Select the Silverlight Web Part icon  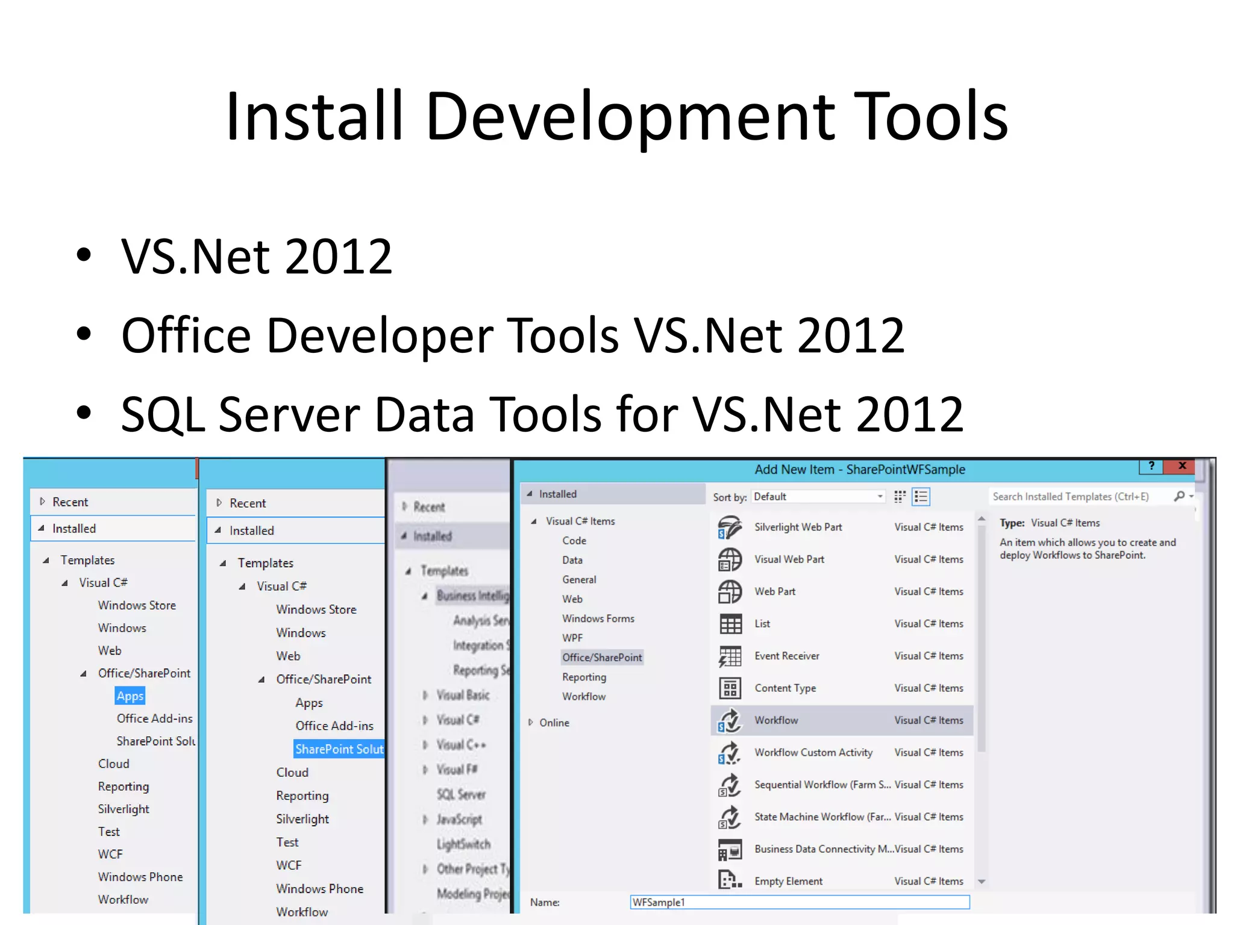coord(730,528)
